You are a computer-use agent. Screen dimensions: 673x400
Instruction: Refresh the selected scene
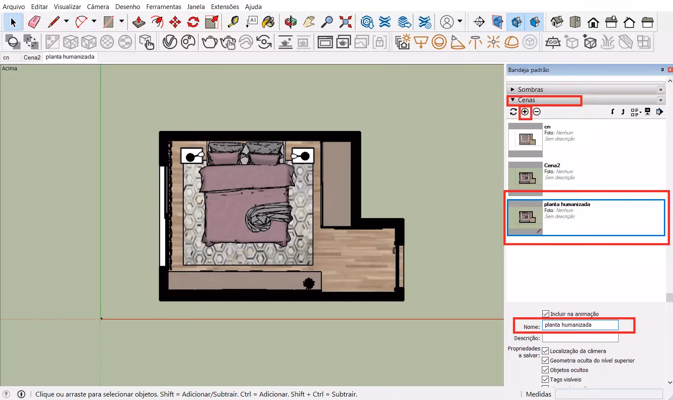click(513, 112)
